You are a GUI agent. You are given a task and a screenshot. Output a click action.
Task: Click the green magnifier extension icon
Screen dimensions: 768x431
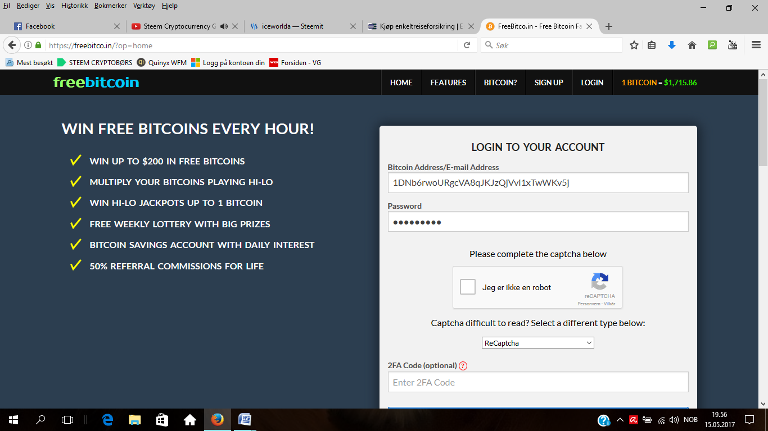pyautogui.click(x=712, y=45)
